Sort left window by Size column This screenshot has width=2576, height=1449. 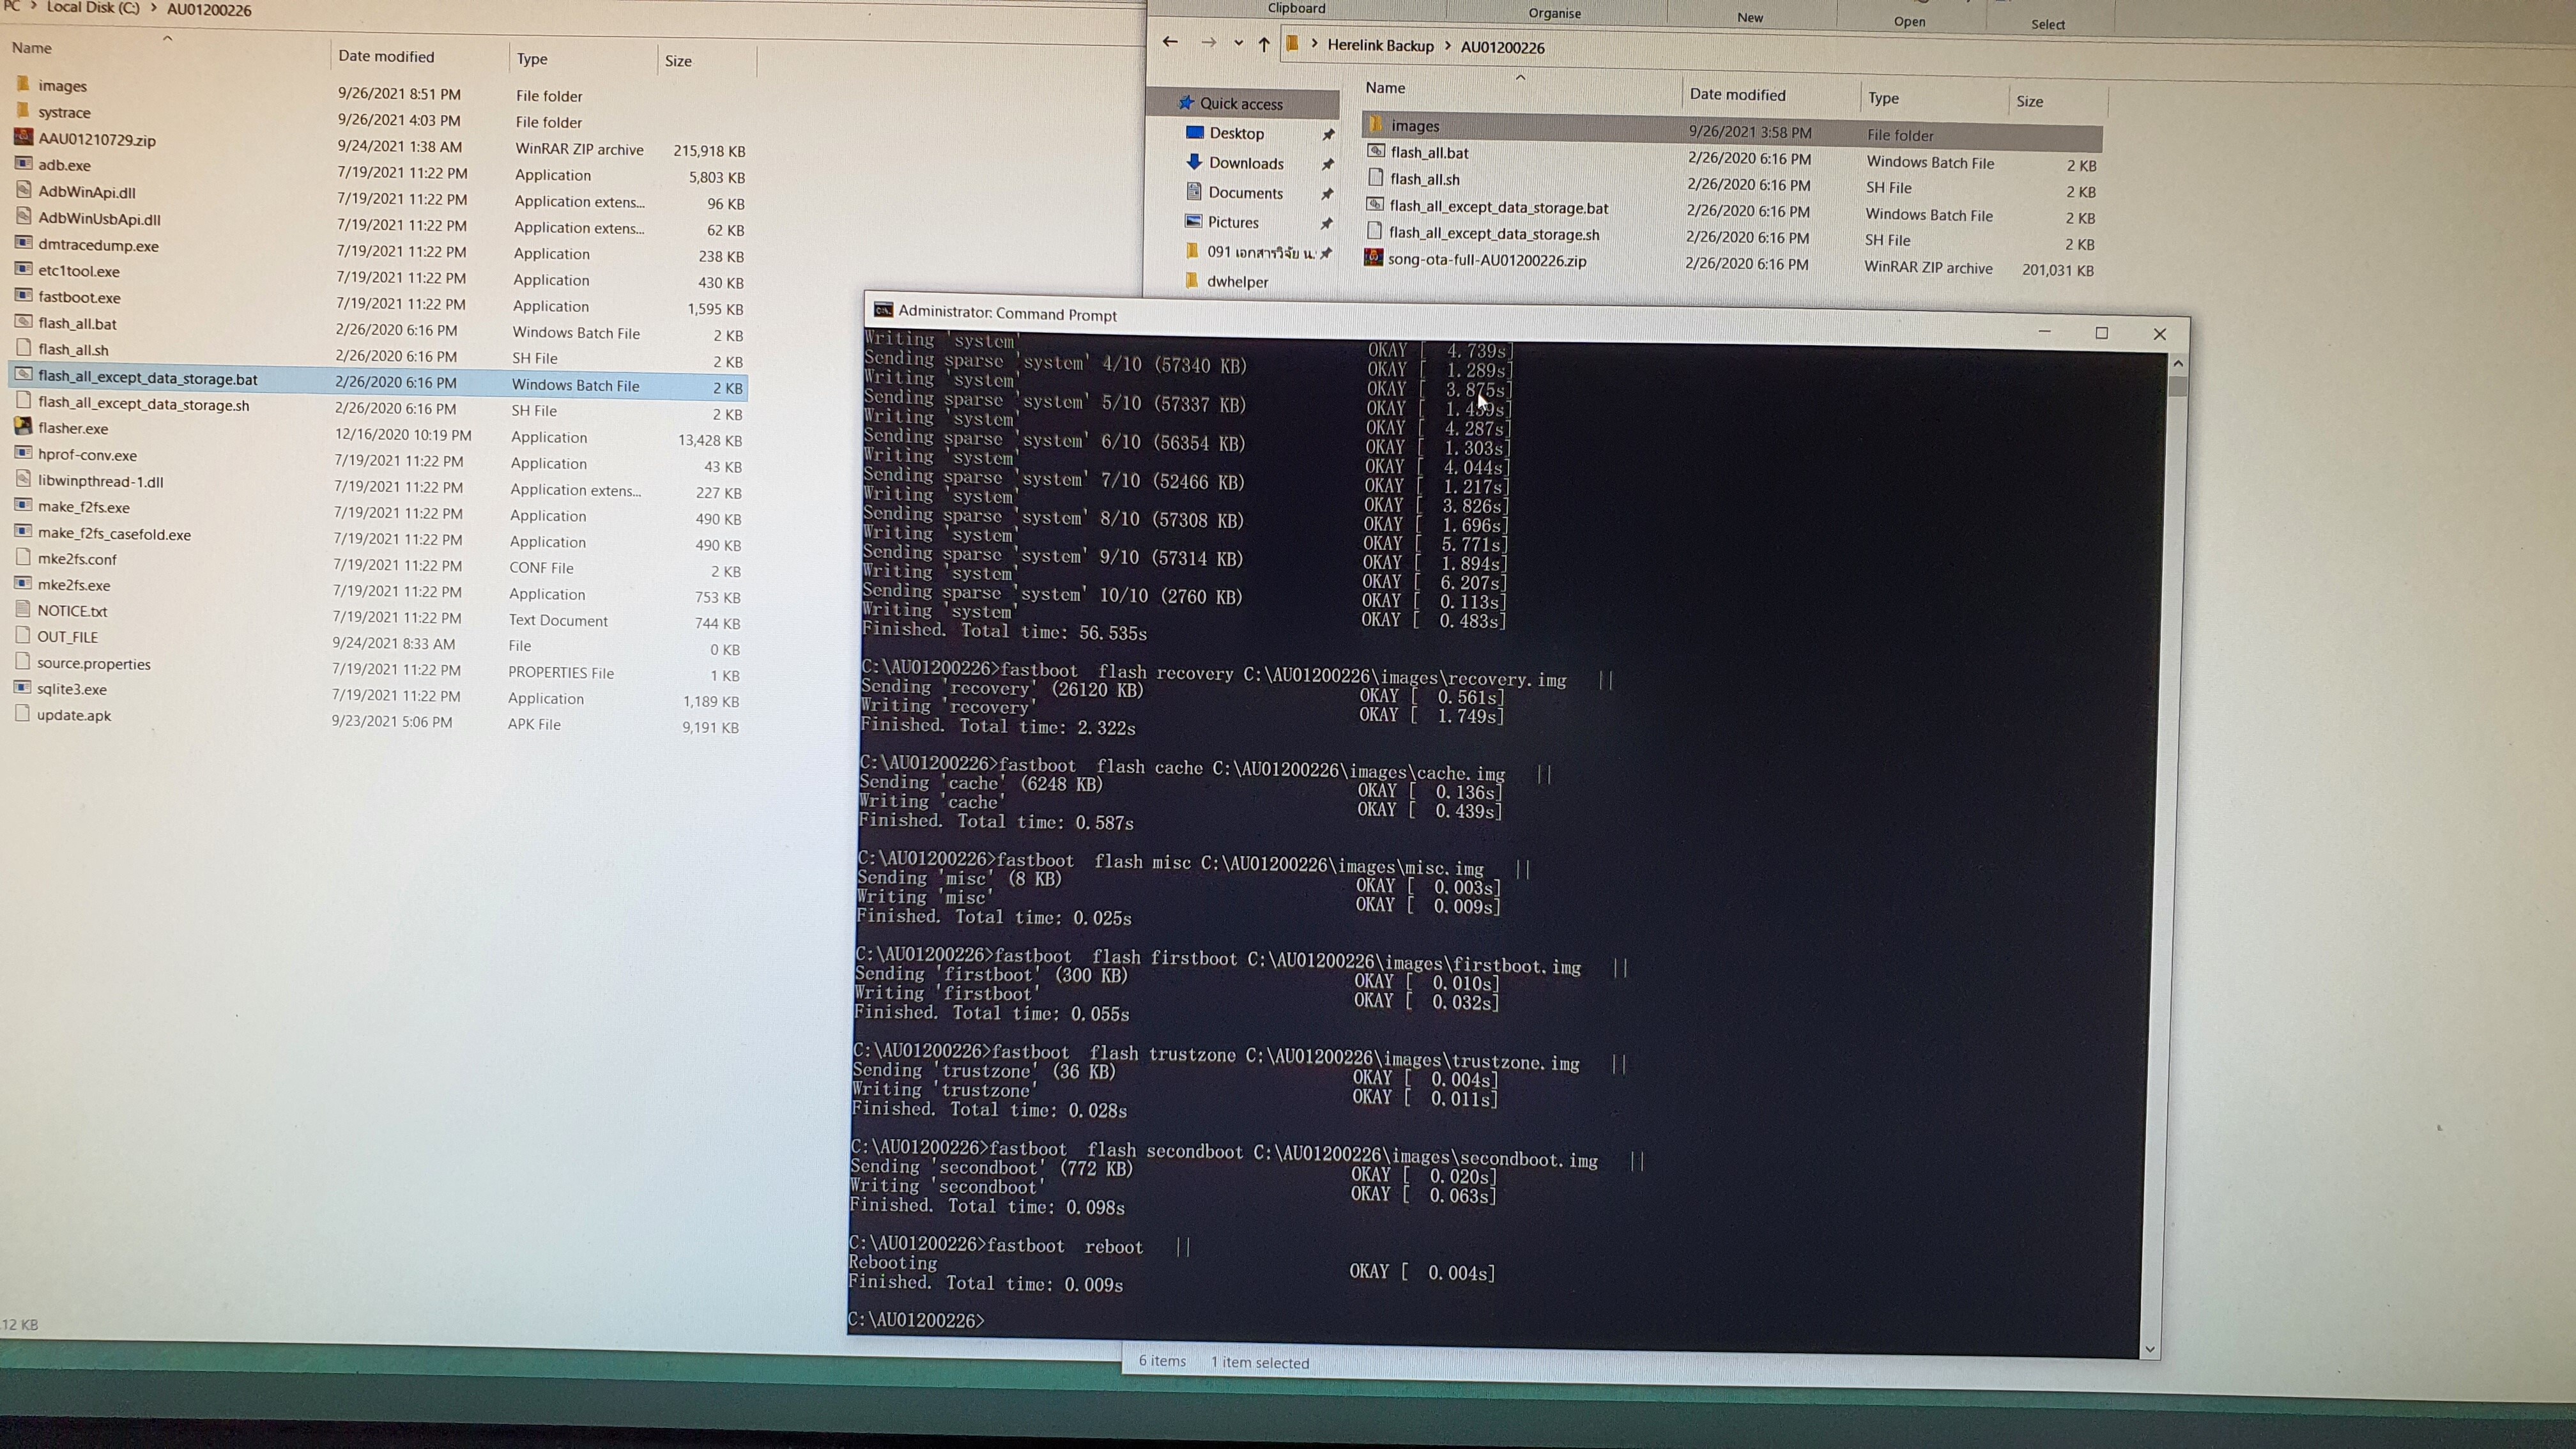(x=678, y=61)
